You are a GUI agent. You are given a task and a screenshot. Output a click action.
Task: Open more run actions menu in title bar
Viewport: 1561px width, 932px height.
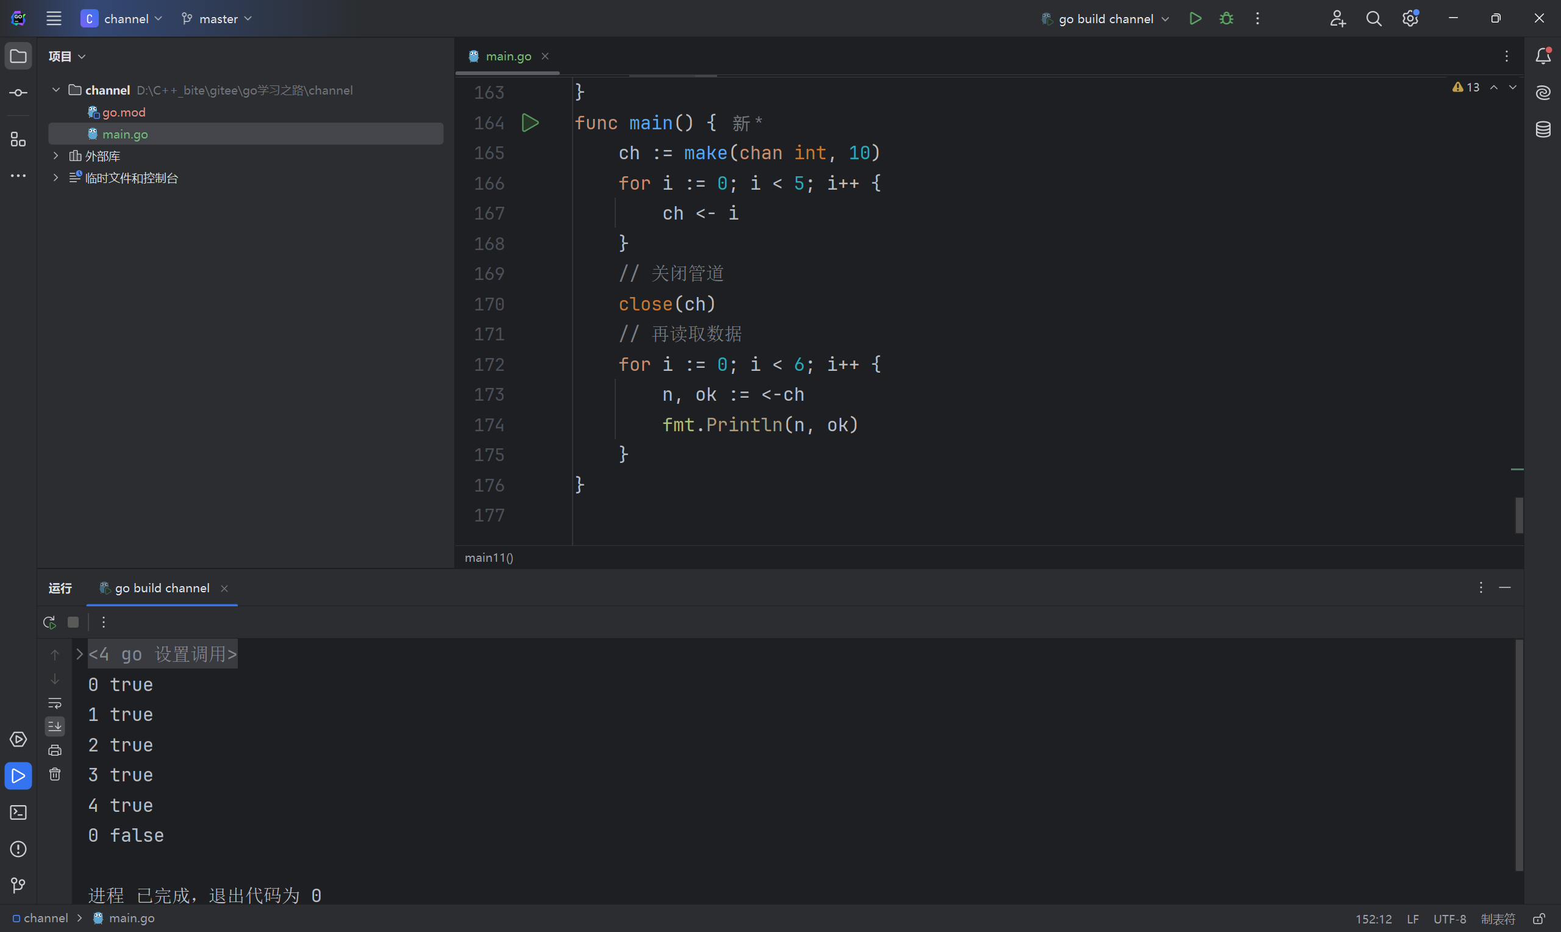click(1257, 18)
